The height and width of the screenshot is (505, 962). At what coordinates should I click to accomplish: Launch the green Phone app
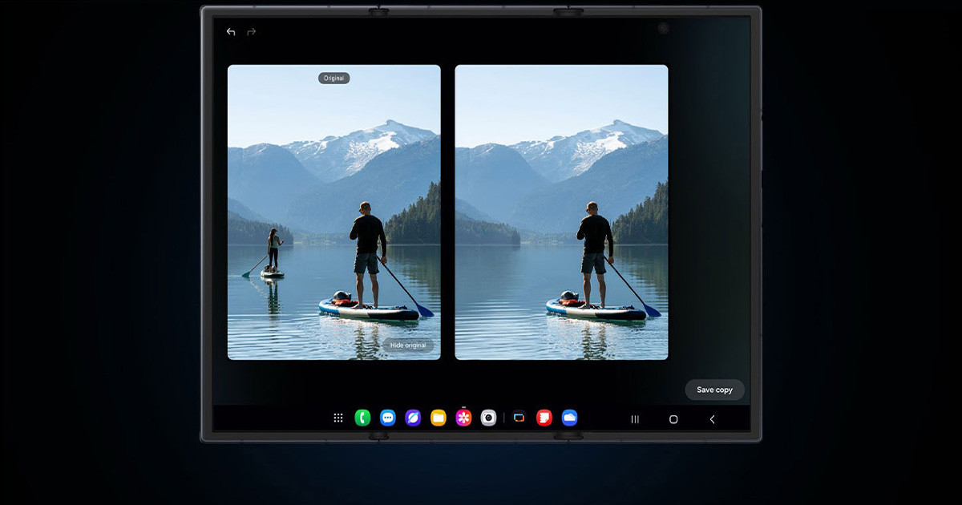click(362, 418)
